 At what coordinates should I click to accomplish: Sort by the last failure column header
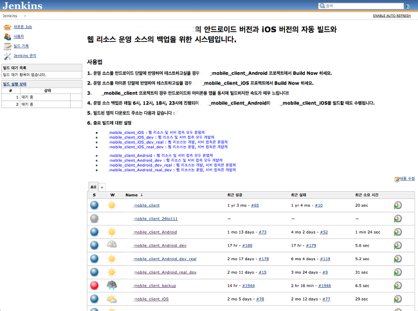[x=298, y=195]
